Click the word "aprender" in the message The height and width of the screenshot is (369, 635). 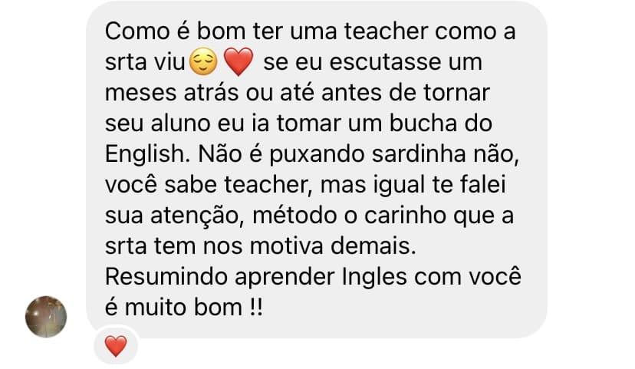click(x=285, y=278)
